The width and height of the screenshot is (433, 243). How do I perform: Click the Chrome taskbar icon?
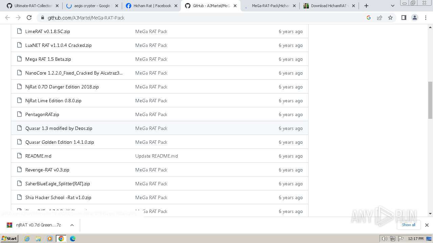tap(61, 239)
